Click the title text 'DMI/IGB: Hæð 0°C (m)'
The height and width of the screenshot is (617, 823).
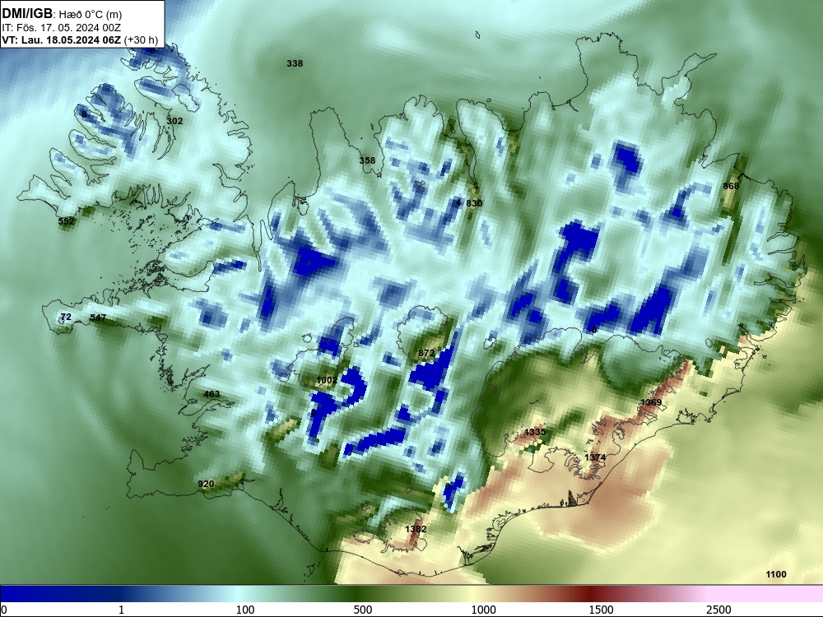click(62, 14)
